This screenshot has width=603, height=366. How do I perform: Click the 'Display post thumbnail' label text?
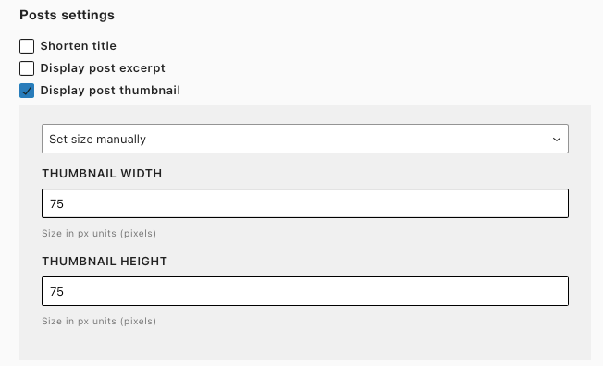[110, 91]
